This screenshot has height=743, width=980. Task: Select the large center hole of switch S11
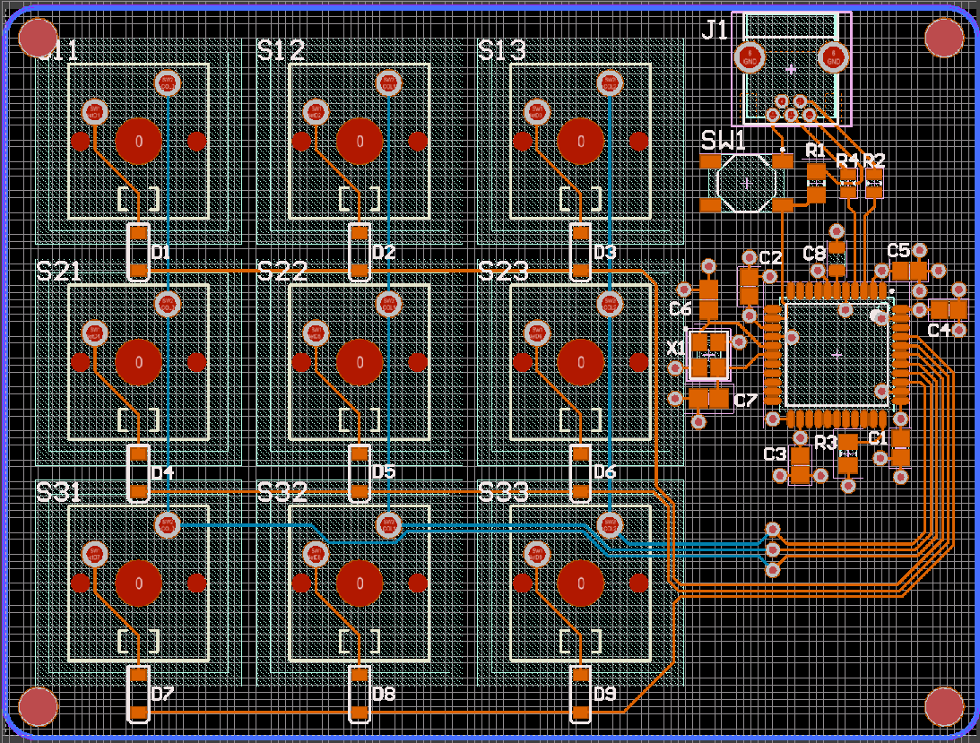tap(139, 141)
